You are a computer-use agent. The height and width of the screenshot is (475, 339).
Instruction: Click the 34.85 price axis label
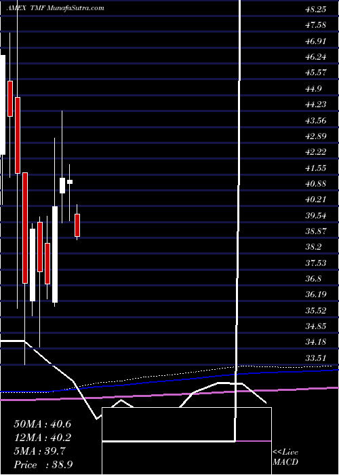click(x=315, y=326)
